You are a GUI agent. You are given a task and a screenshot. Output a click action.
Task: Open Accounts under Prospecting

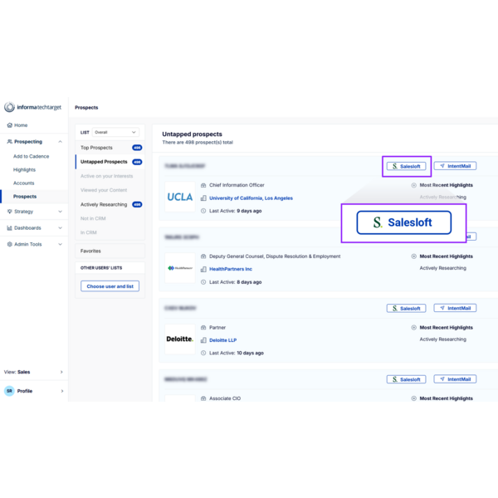(24, 183)
